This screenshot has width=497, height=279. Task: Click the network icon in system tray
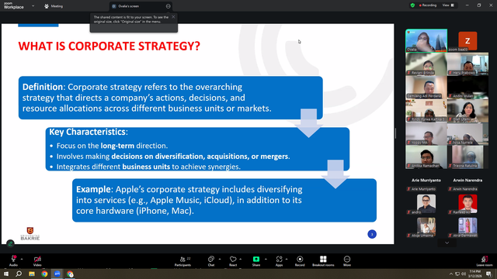point(457,274)
